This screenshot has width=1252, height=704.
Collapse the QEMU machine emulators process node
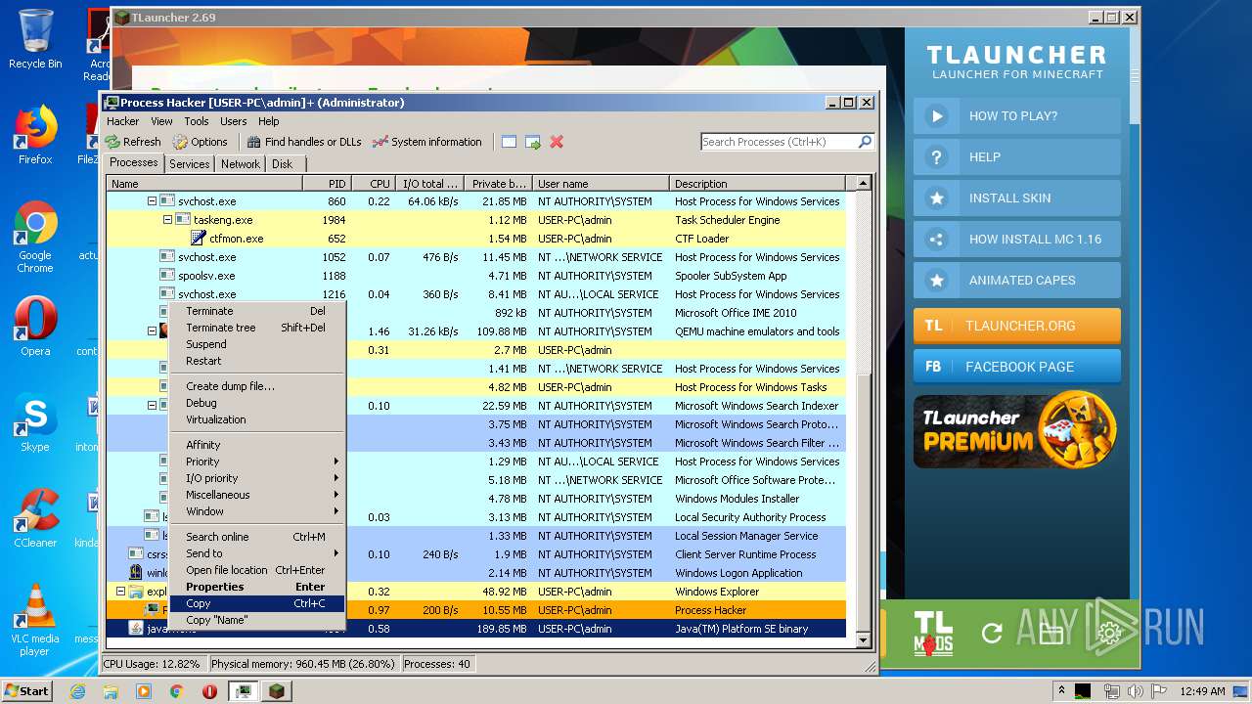pos(152,331)
